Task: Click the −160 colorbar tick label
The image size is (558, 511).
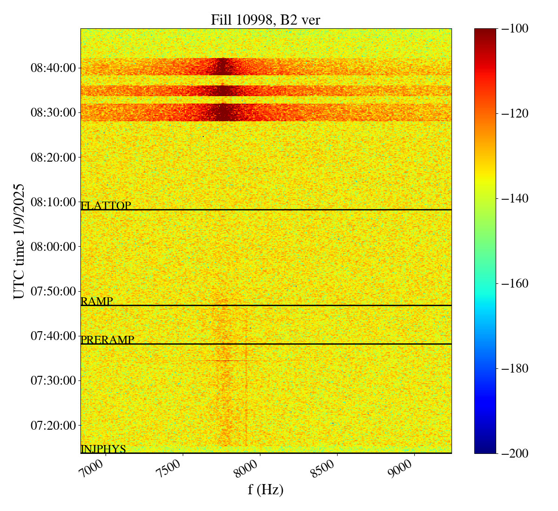Action: pos(515,284)
